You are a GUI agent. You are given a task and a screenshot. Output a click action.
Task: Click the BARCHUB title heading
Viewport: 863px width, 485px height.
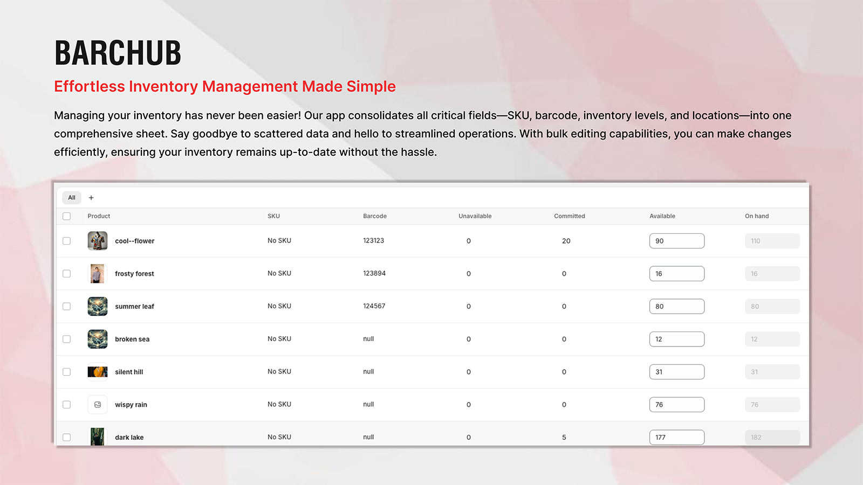click(118, 53)
